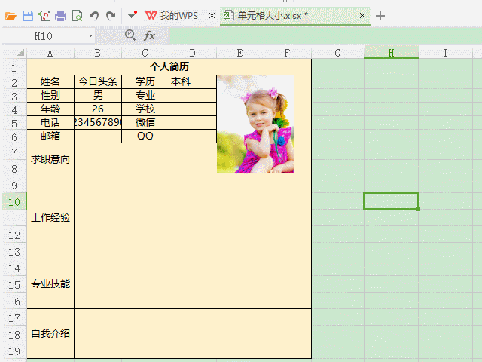This screenshot has width=482, height=362.
Task: Click the Name Box showing H10
Action: pos(44,35)
